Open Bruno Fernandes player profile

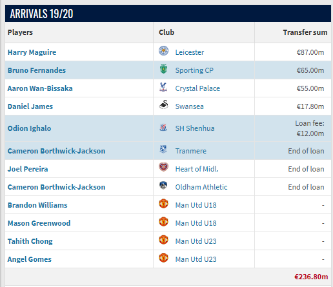coord(37,70)
